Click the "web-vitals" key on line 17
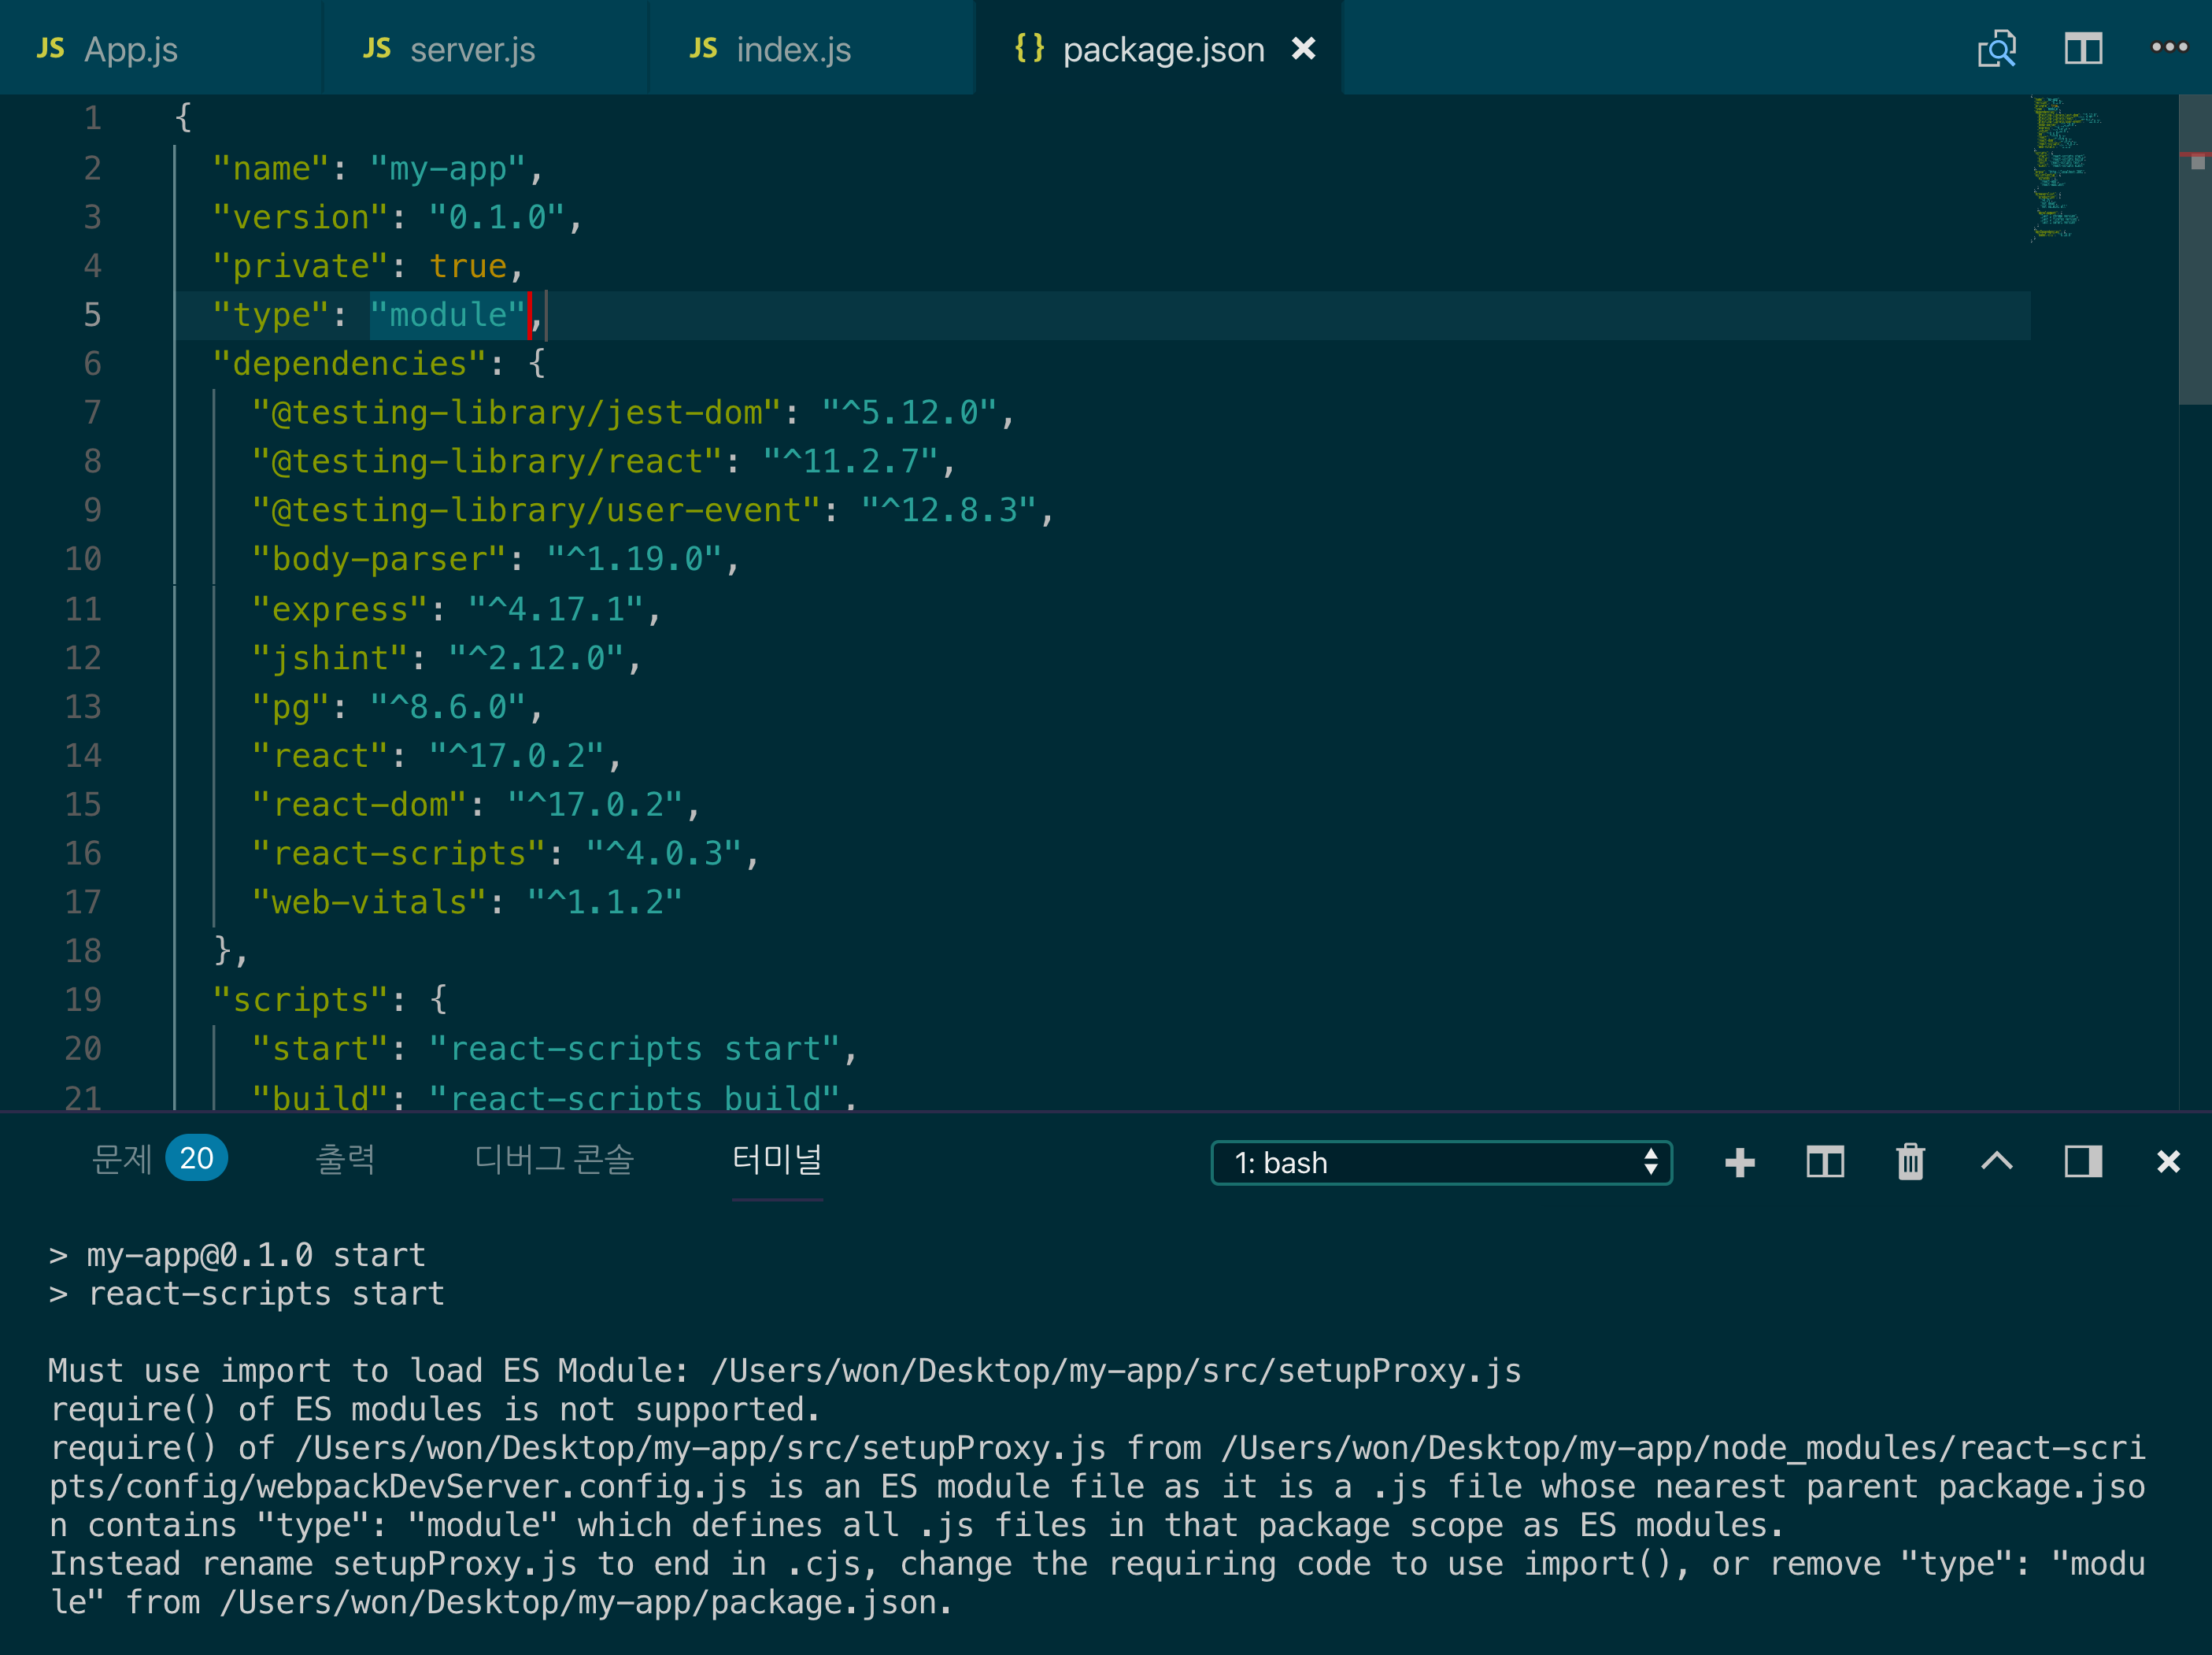Image resolution: width=2212 pixels, height=1655 pixels. coord(369,902)
